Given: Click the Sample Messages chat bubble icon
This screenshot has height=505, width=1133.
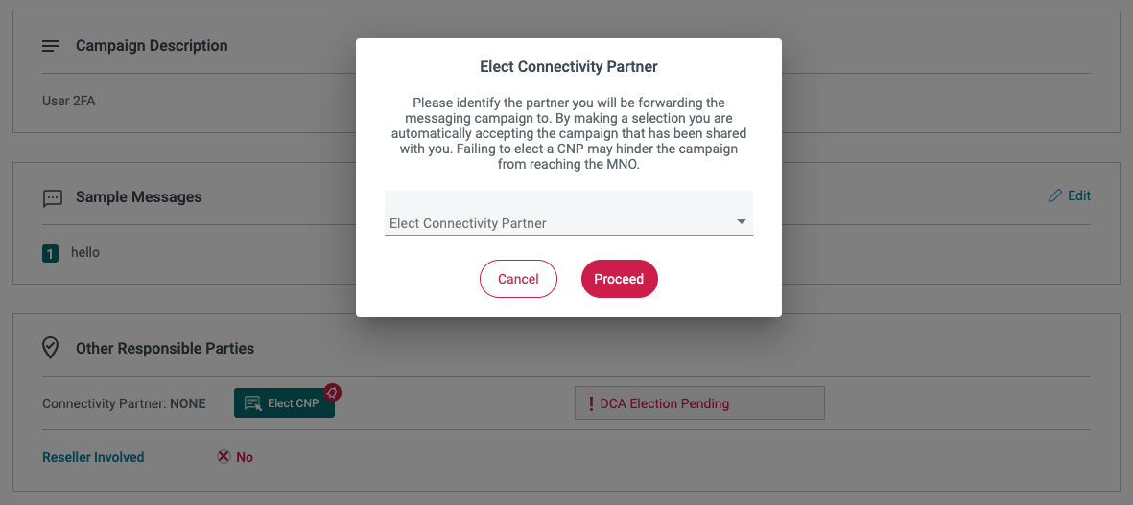Looking at the screenshot, I should (x=52, y=198).
